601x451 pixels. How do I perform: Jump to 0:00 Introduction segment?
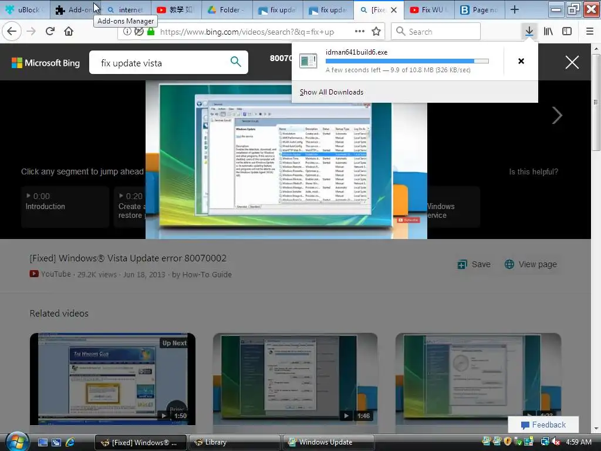coord(65,207)
